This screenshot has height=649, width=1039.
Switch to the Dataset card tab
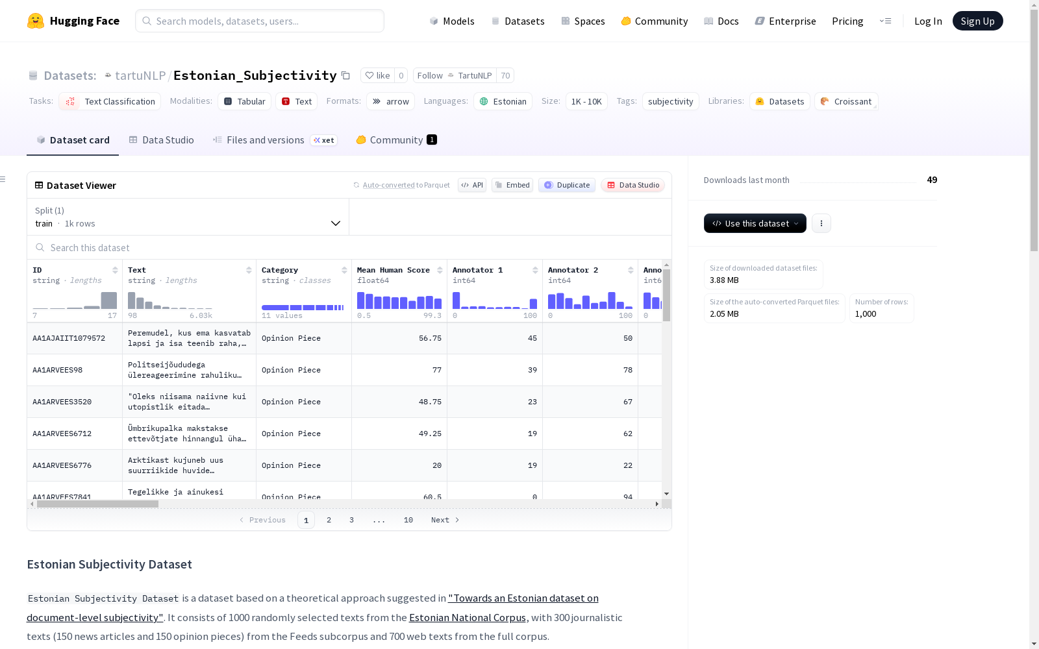[73, 140]
